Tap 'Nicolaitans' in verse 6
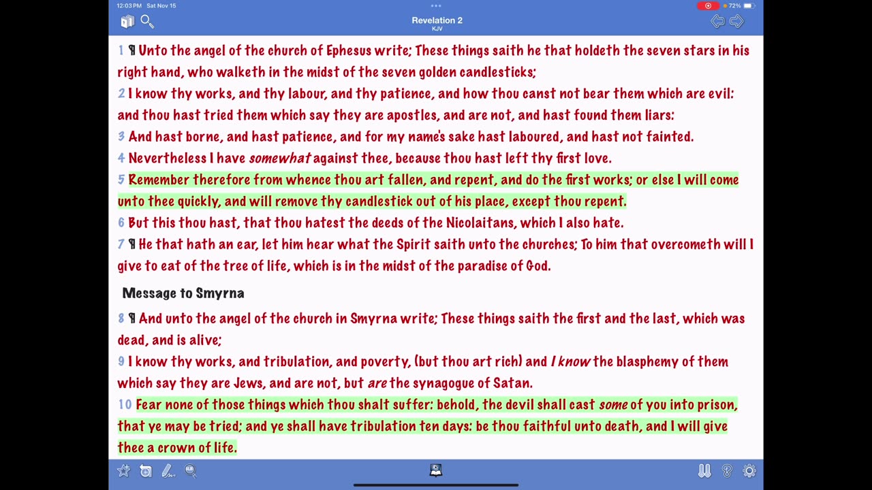Image resolution: width=872 pixels, height=490 pixels. (x=480, y=223)
